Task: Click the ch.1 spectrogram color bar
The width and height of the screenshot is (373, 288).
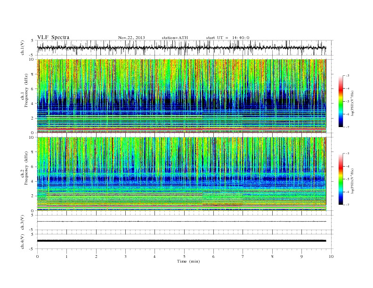Action: [341, 101]
